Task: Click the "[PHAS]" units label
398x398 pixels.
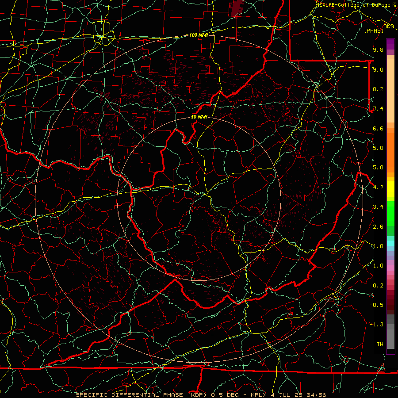Action: point(374,31)
